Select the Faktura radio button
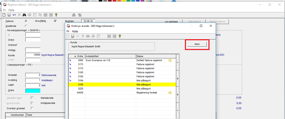 tap(26, 21)
